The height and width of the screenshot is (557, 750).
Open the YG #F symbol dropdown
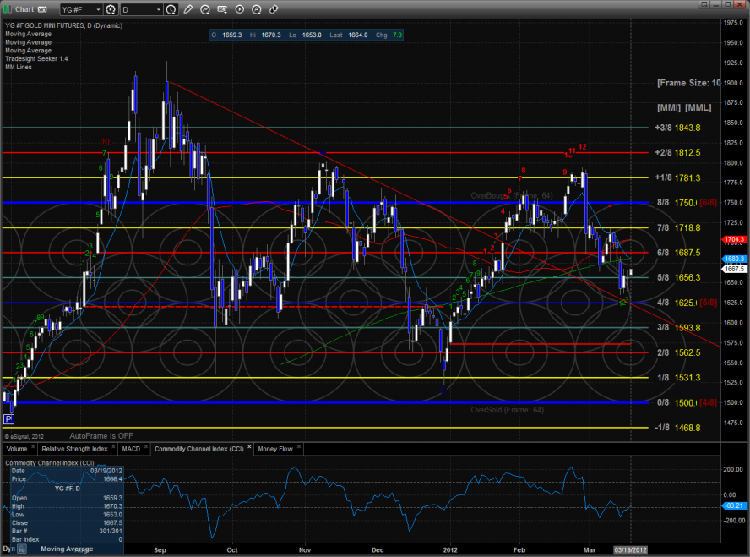98,9
